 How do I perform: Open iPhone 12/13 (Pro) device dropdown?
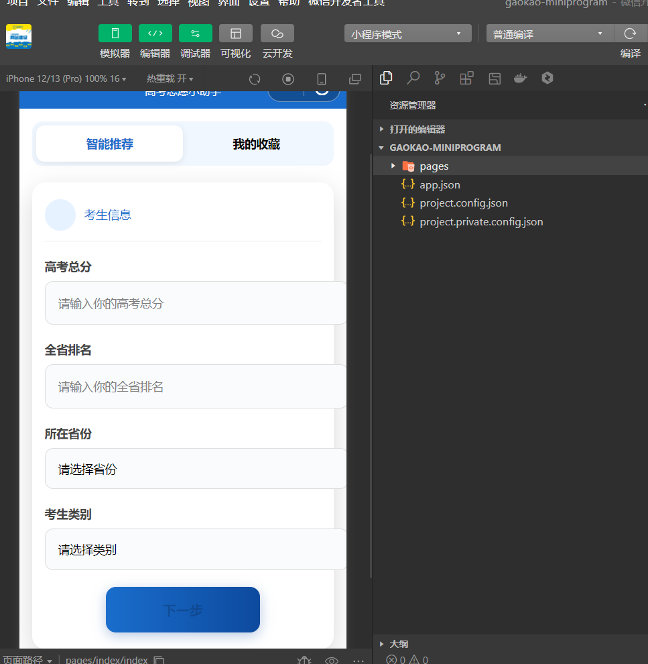66,78
